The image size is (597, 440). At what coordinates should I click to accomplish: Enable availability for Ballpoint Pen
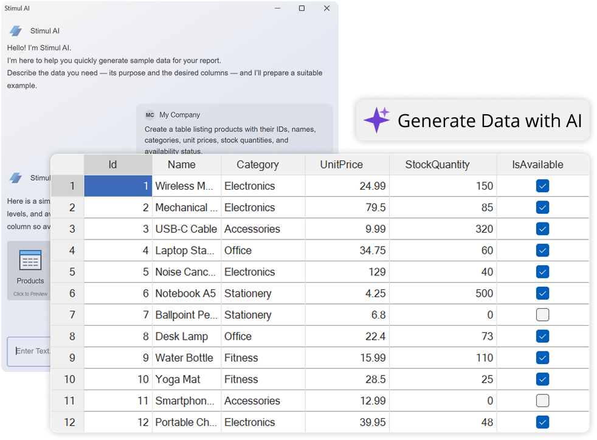542,315
